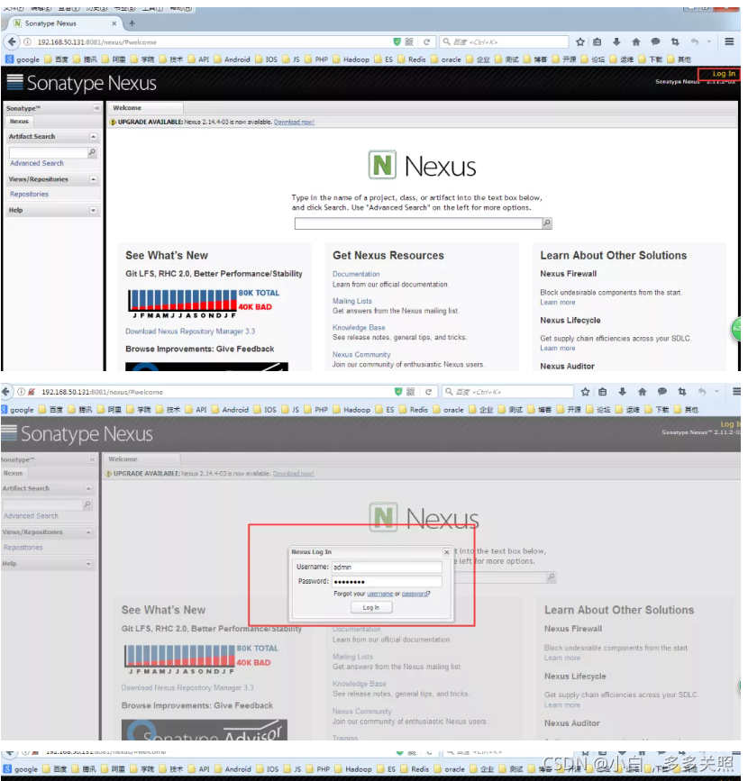Viewport: 748px width, 781px height.
Task: Click Learn more under Nexus Lifecycle, upper screenshot
Action: pyautogui.click(x=558, y=349)
